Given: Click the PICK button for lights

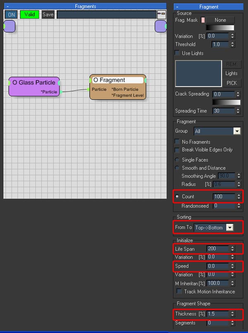Looking at the screenshot, I should coord(231,83).
